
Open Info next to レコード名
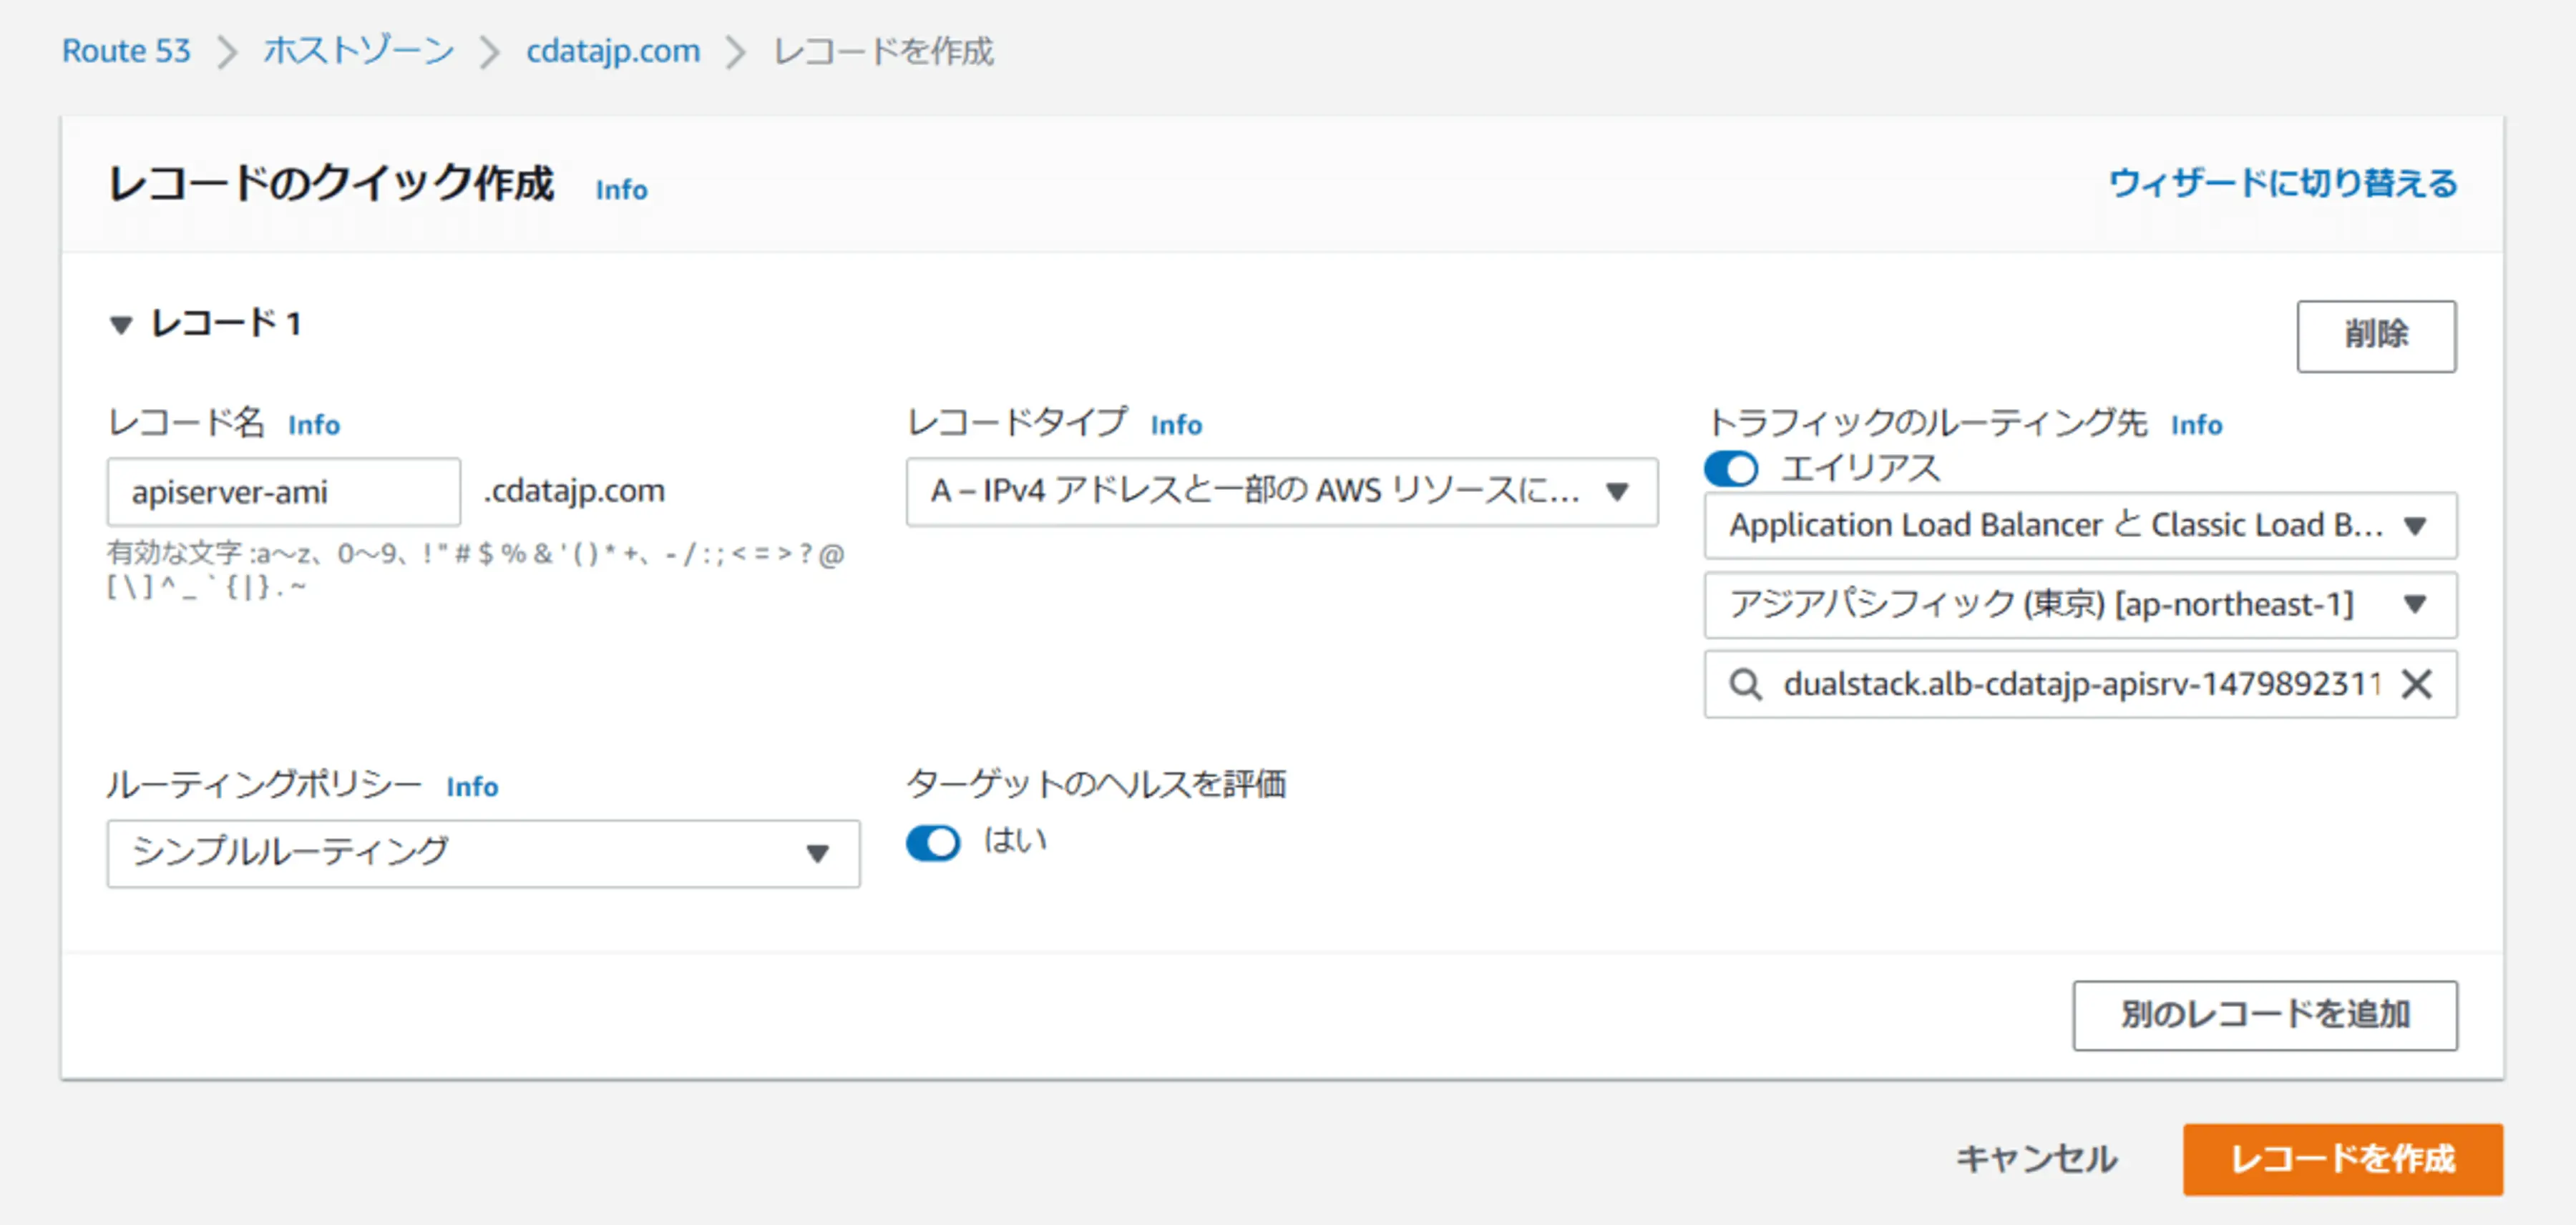coord(314,425)
